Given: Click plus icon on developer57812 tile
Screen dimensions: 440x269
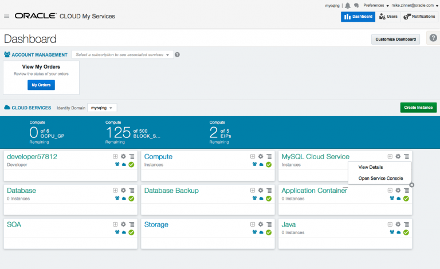Looking at the screenshot, I should 115,156.
